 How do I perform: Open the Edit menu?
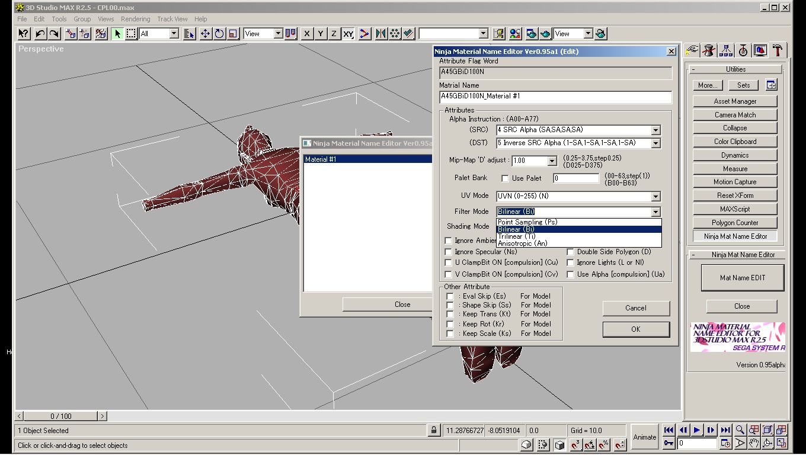(x=39, y=19)
